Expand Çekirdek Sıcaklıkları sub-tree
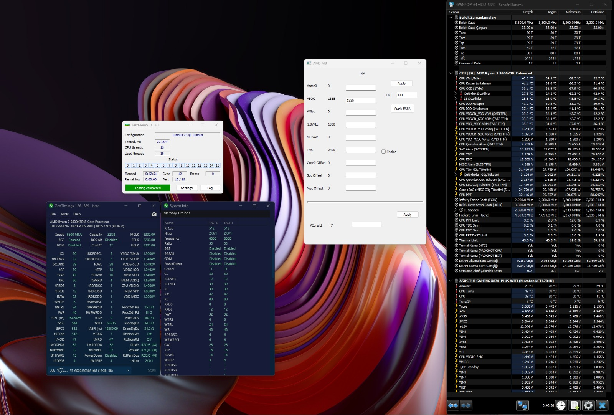This screenshot has height=415, width=614. (456, 93)
